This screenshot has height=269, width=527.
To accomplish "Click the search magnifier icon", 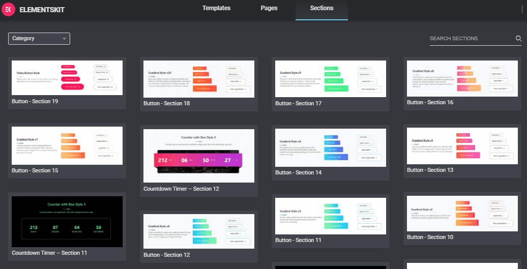I will [518, 39].
